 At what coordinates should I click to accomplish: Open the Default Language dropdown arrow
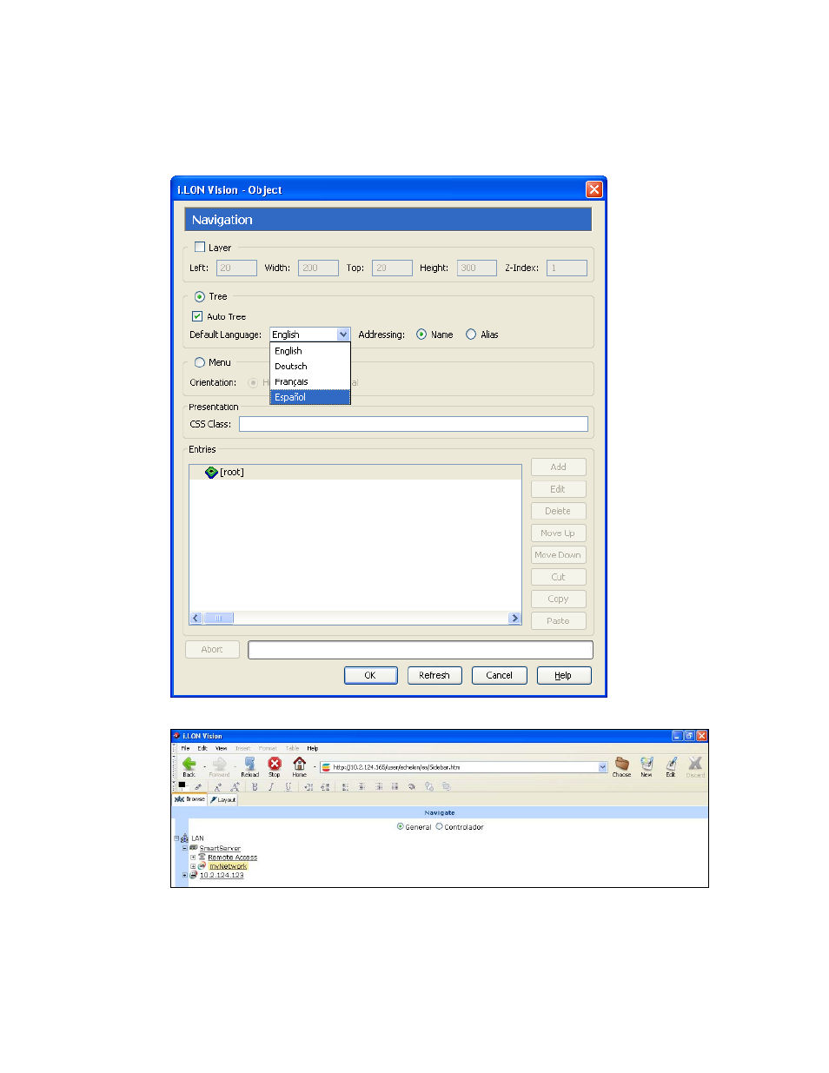coord(343,334)
